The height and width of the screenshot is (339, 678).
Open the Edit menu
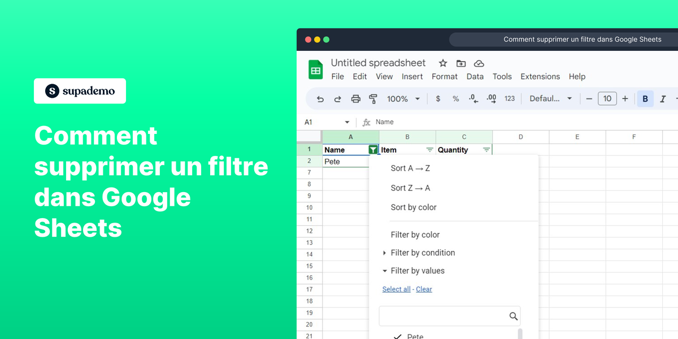coord(360,77)
